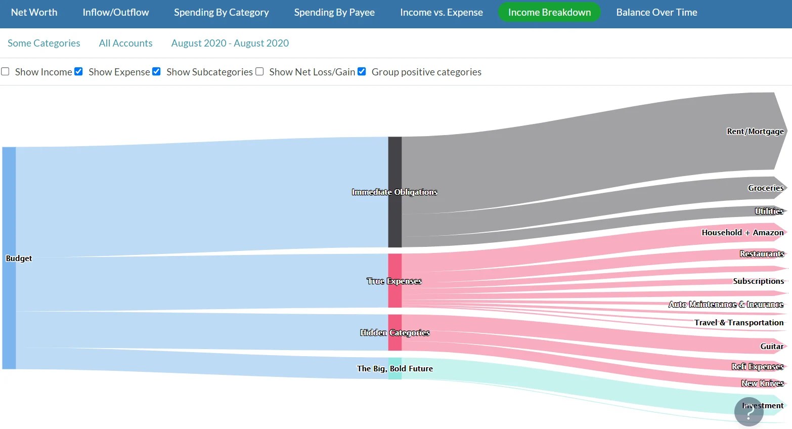Click the True Expenses node
Screen dimensions: 792x429
point(394,281)
